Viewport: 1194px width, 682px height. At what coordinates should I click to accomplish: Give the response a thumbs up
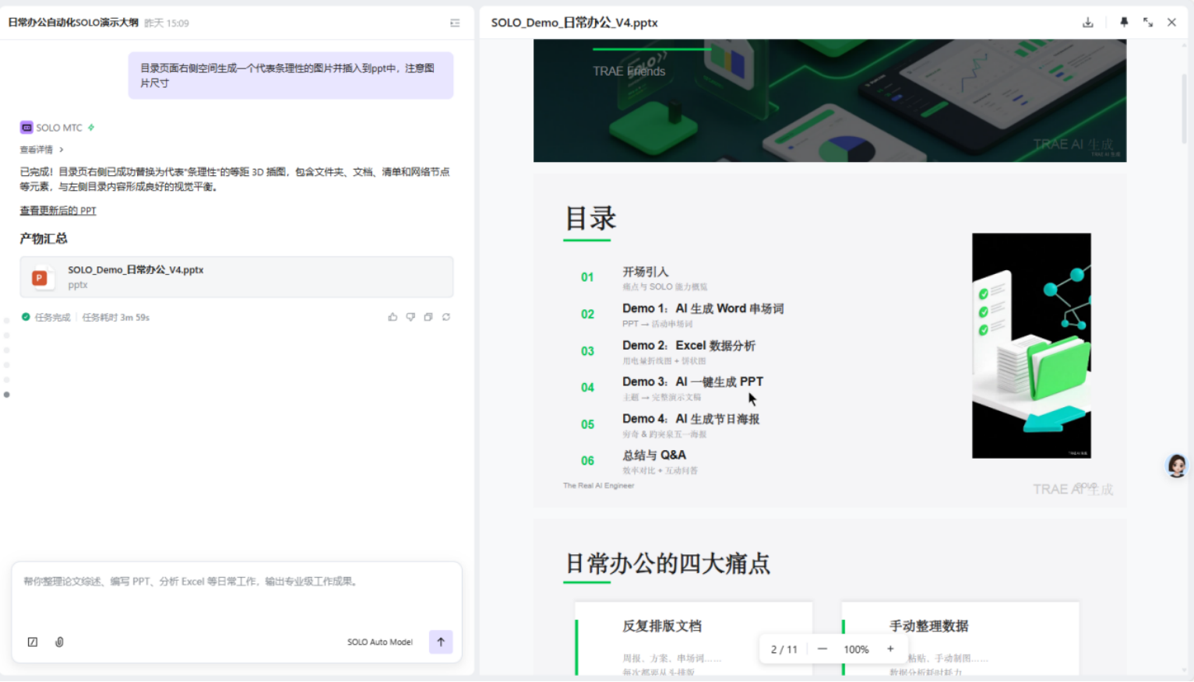tap(393, 317)
